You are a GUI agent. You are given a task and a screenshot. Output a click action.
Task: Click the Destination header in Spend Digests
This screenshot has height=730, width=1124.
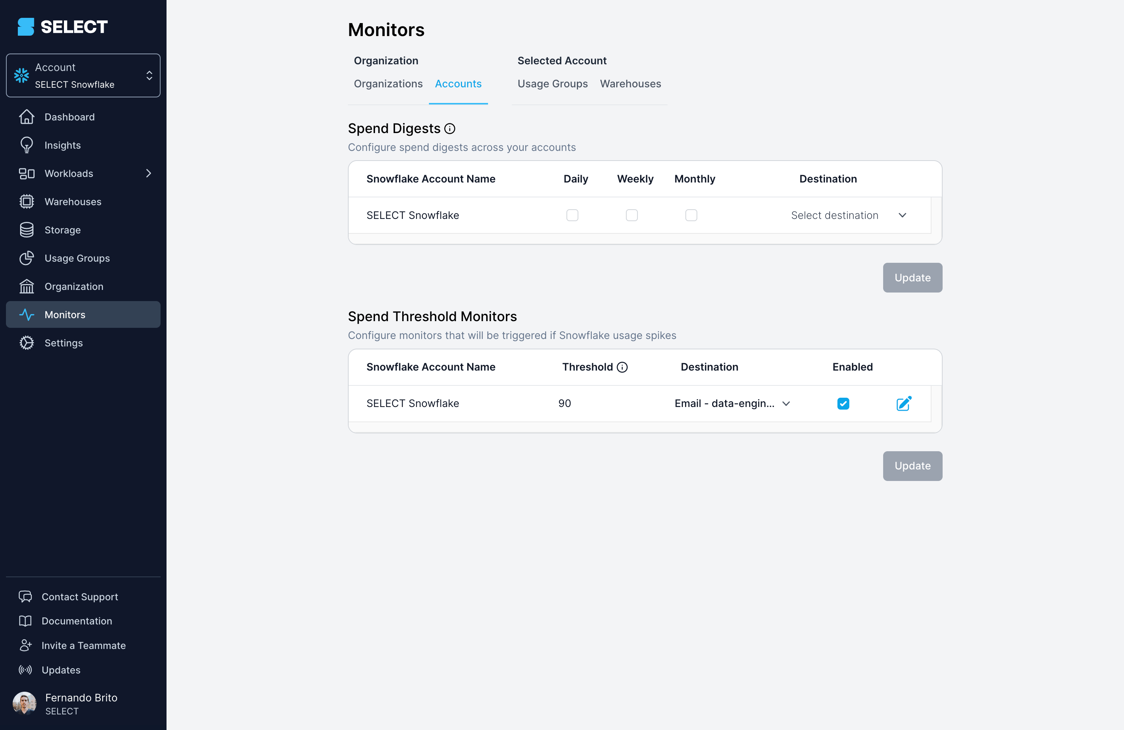(x=828, y=179)
